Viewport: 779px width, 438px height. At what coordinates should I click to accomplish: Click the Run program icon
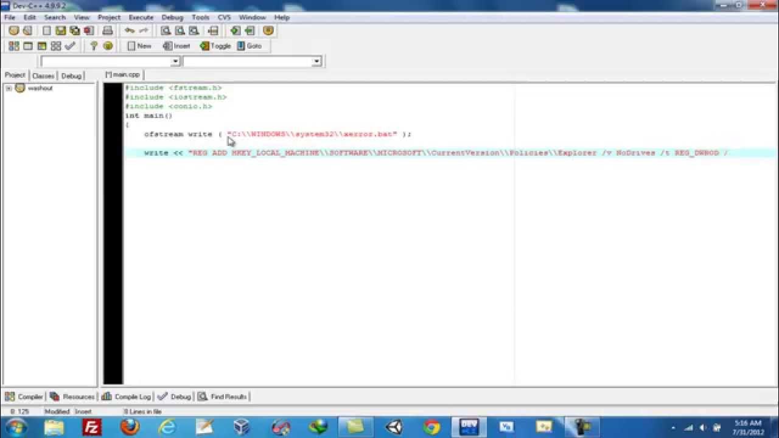click(x=28, y=46)
